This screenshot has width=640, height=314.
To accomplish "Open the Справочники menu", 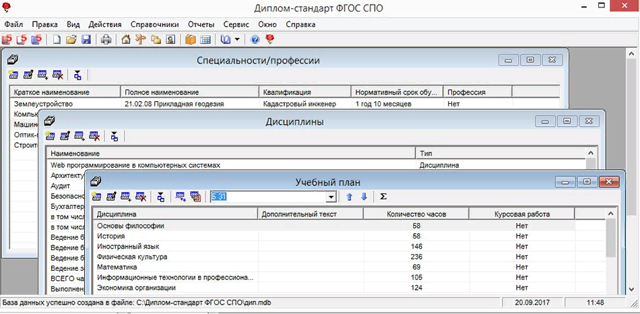I will point(154,24).
